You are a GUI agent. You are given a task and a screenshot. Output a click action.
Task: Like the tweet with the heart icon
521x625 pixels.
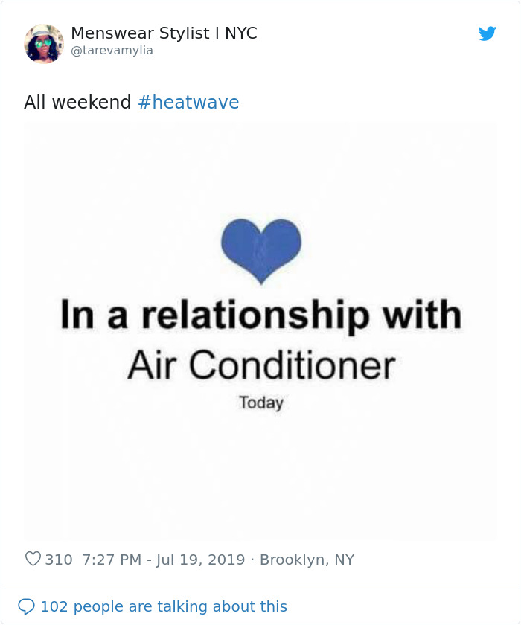click(x=33, y=559)
